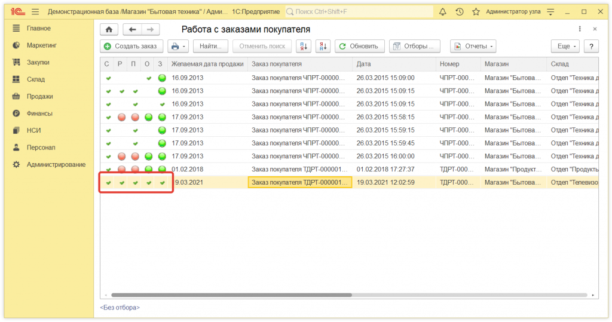
Task: Open the history clock icon
Action: [459, 11]
